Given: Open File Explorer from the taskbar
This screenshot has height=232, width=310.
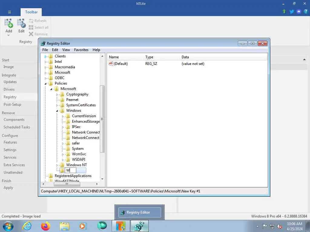Looking at the screenshot, I should pos(64,226).
